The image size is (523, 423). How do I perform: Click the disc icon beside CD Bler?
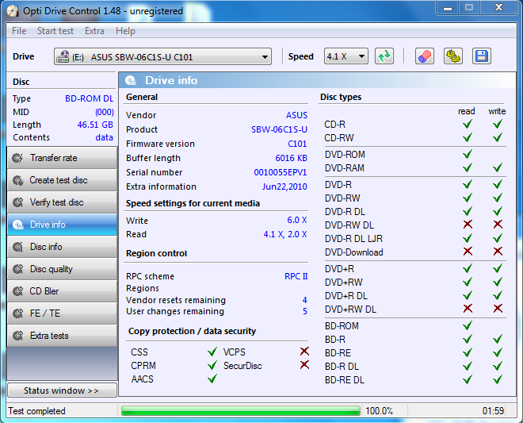17,291
